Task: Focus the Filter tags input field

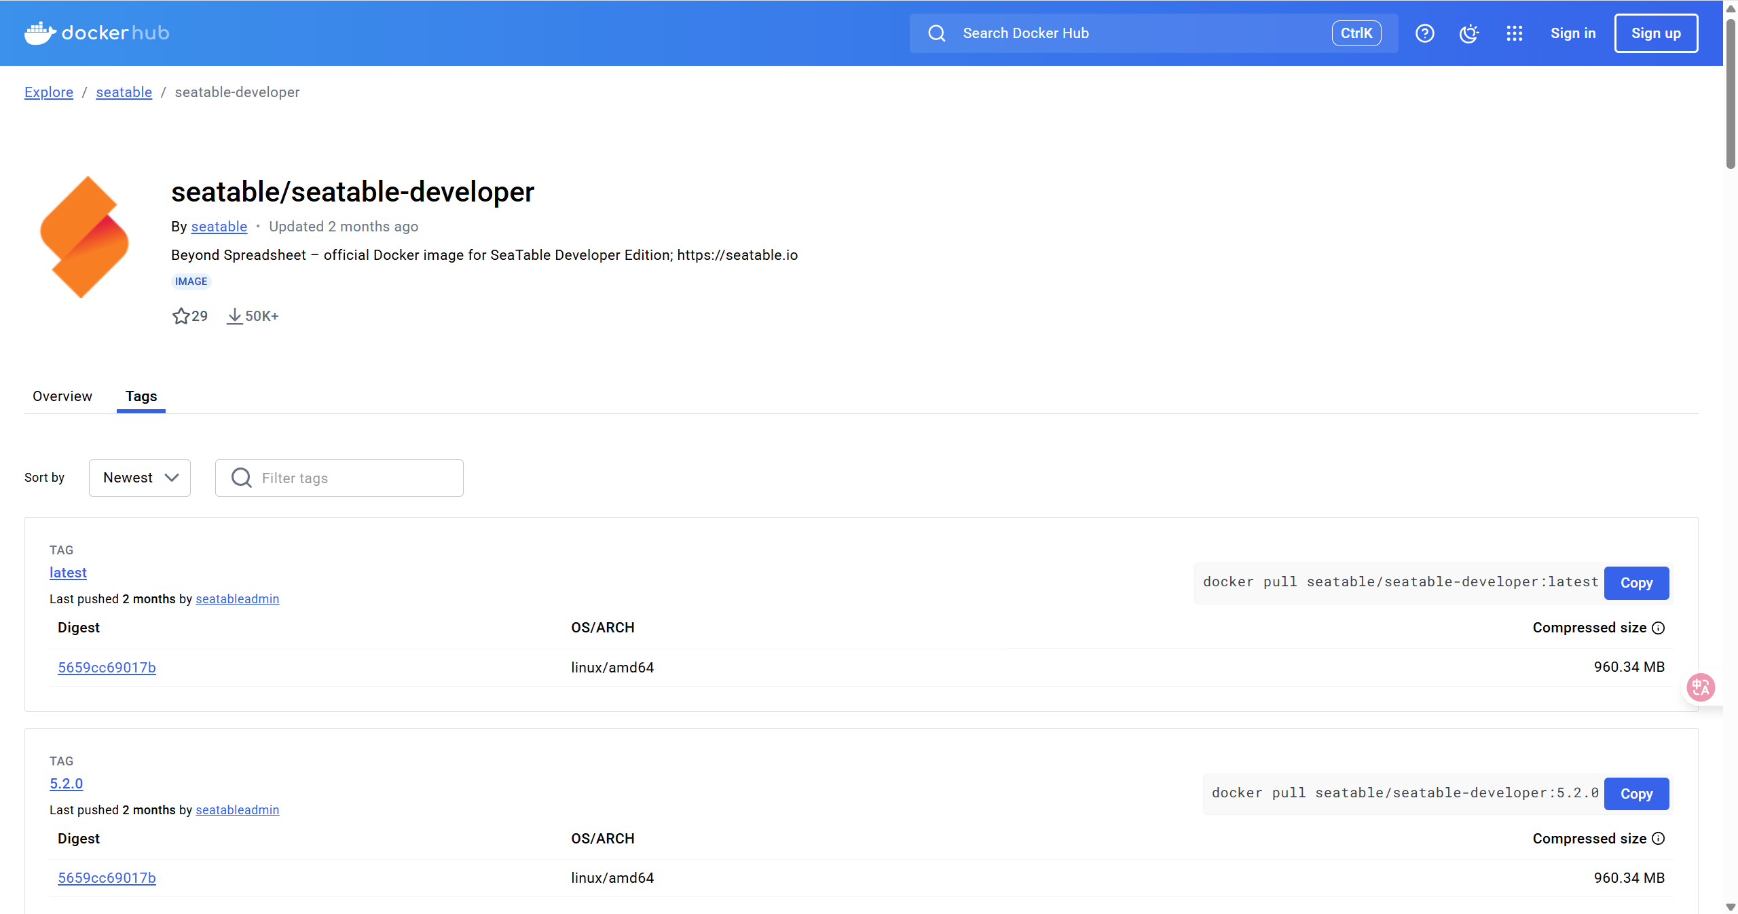Action: coord(339,478)
